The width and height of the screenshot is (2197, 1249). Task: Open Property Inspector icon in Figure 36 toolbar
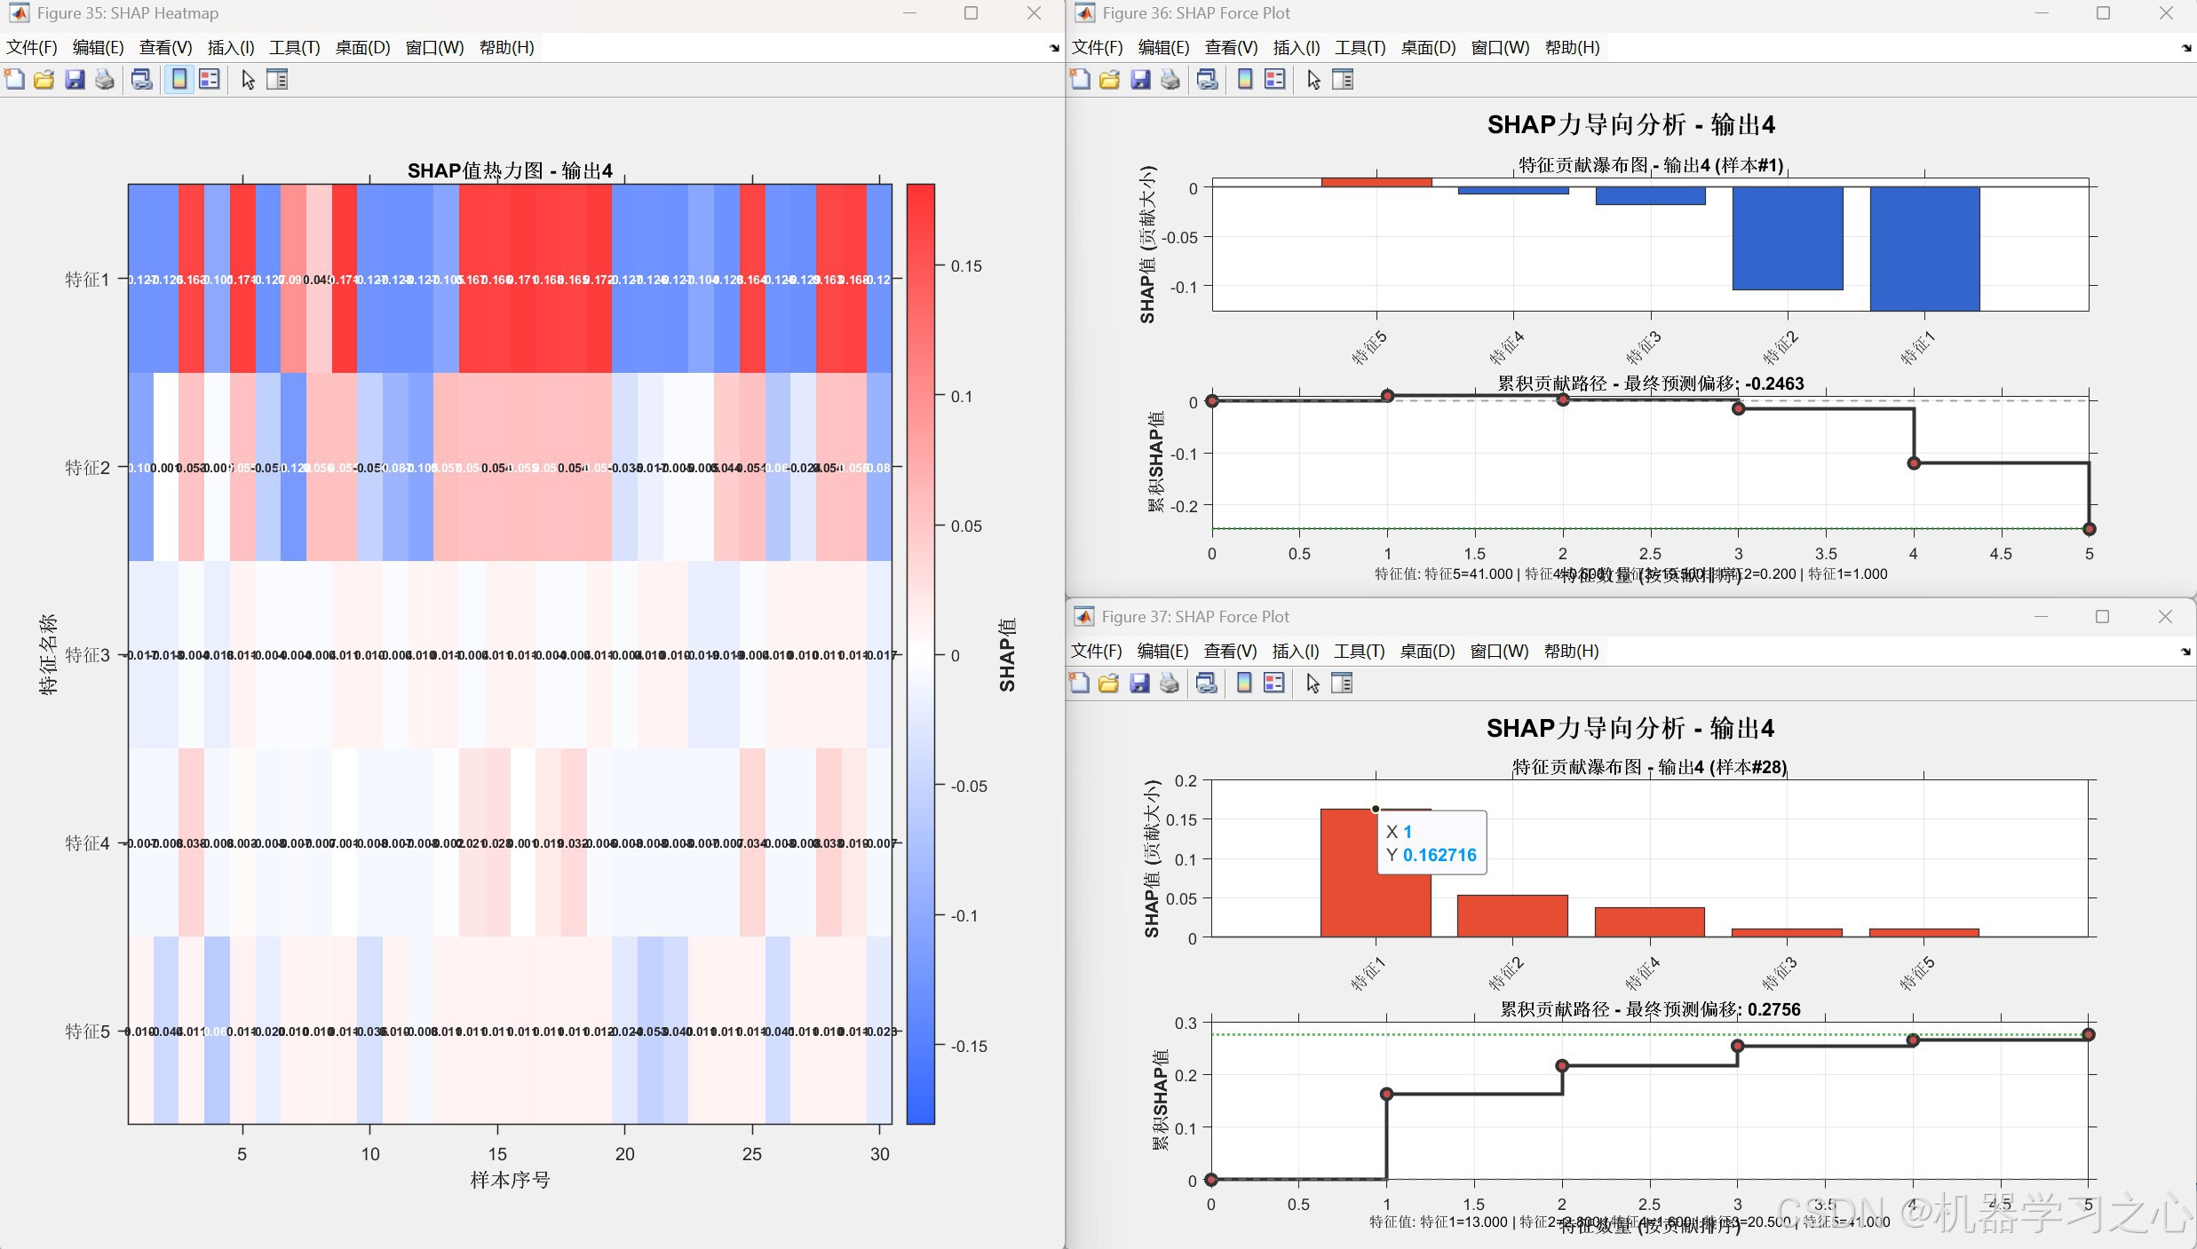[x=1343, y=80]
